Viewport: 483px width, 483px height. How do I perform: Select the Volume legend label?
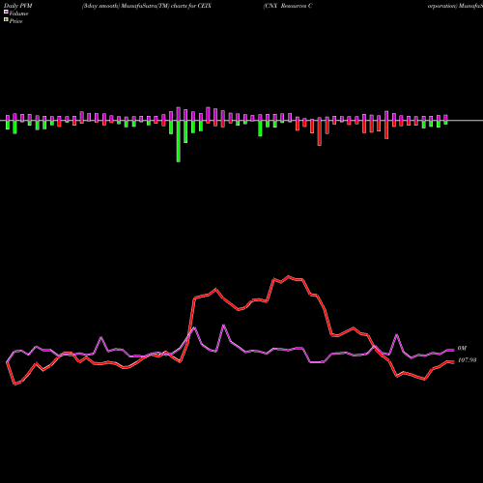click(18, 14)
